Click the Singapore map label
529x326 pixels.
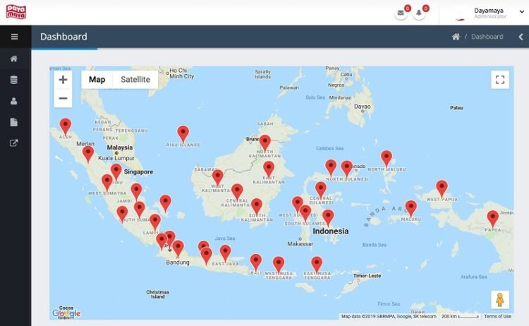point(138,171)
